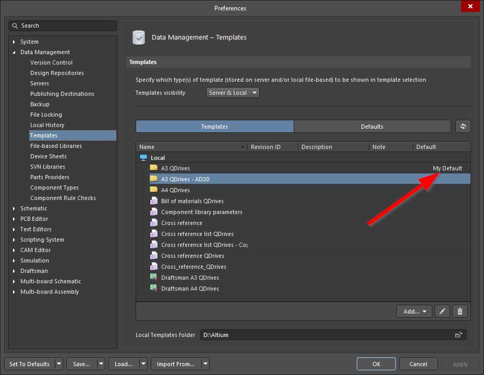Screen dimensions: 484x375
Task: Open Version Control preferences page
Action: (51, 63)
